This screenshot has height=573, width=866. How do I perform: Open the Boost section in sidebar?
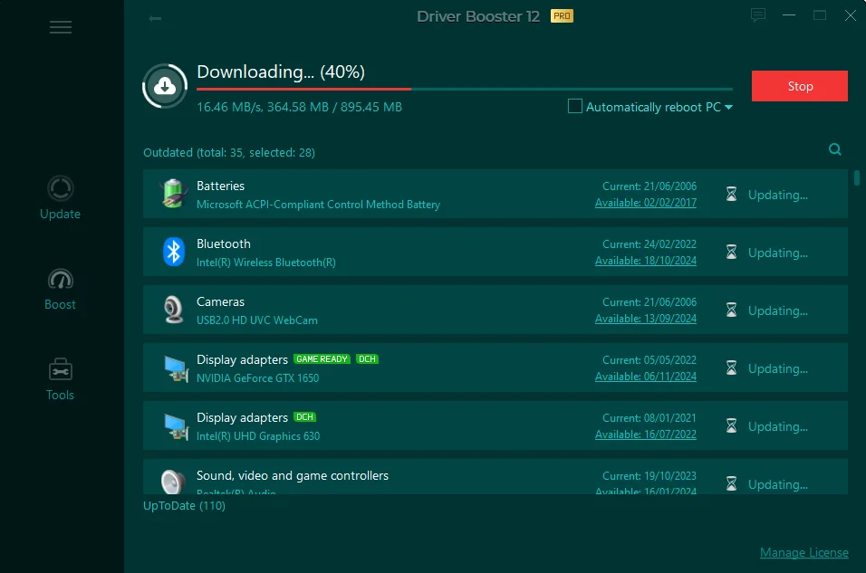60,289
